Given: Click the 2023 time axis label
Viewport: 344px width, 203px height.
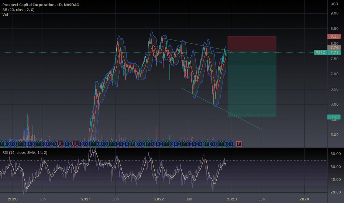Looking at the screenshot, I should click(232, 199).
